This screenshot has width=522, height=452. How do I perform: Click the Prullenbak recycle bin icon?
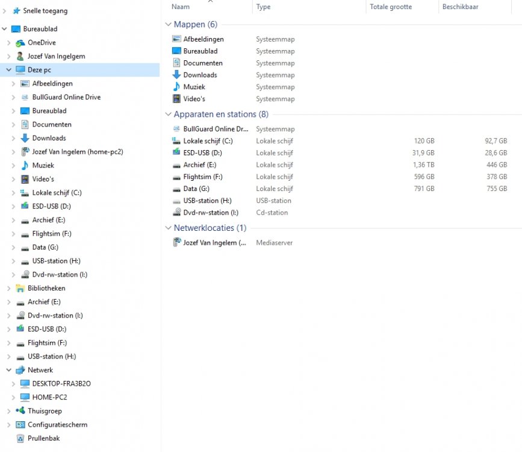[x=20, y=438]
